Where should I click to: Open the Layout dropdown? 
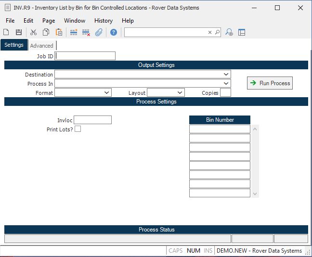180,92
